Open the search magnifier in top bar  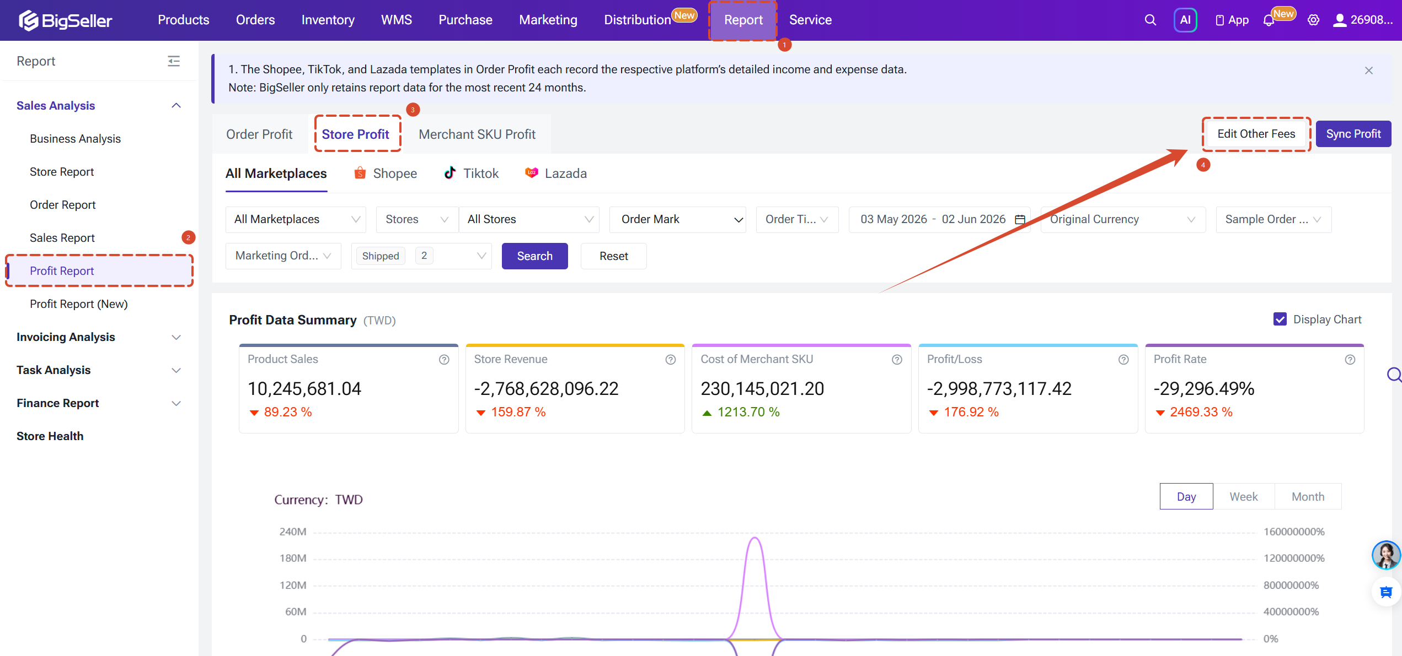[x=1150, y=20]
